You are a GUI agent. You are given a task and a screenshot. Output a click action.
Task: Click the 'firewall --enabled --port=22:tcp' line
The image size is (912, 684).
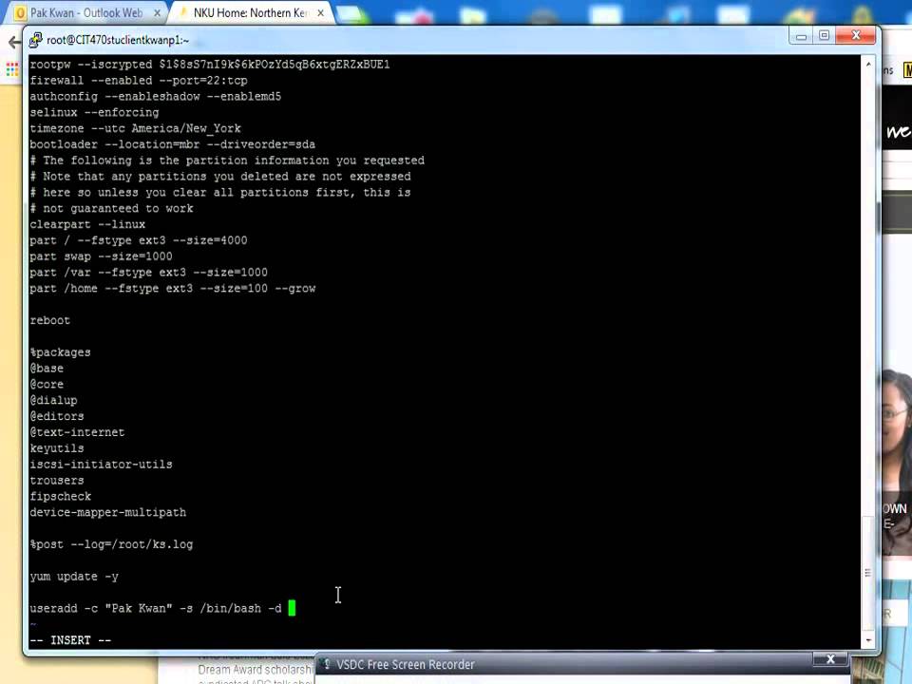139,81
